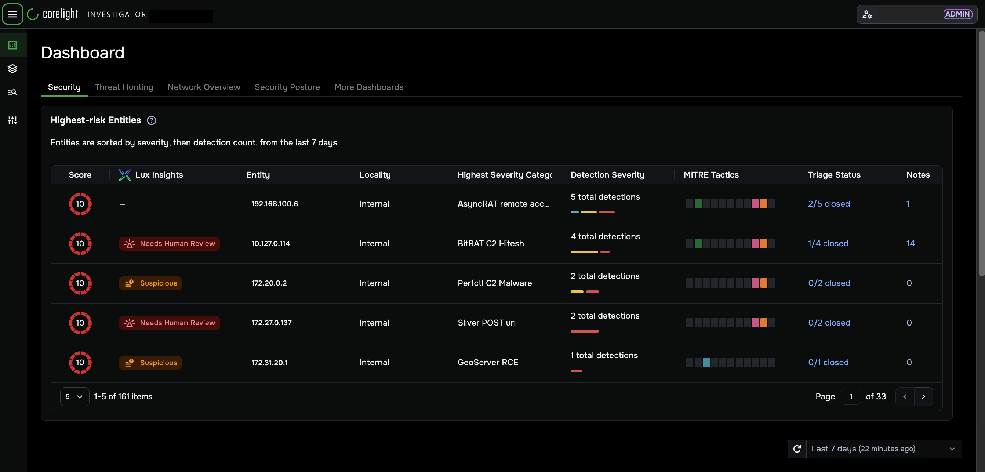Open the 2/5 closed triage link
The image size is (985, 472).
point(829,204)
